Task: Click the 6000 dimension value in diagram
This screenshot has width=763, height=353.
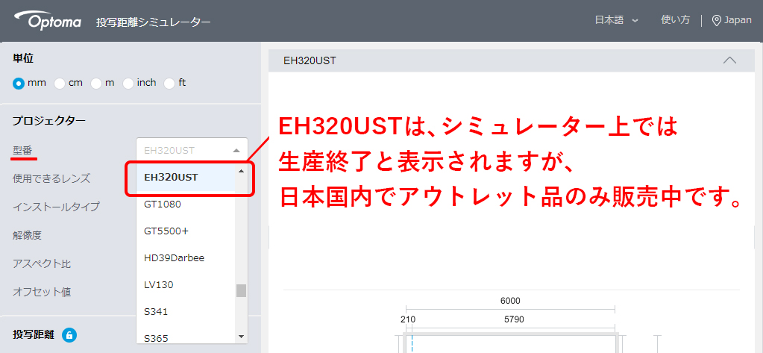Action: coord(510,301)
